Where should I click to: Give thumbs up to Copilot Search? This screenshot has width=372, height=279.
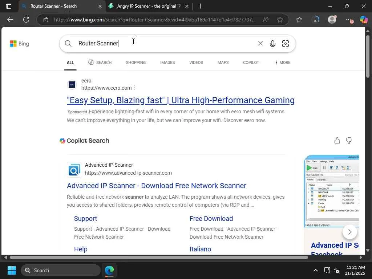click(337, 141)
